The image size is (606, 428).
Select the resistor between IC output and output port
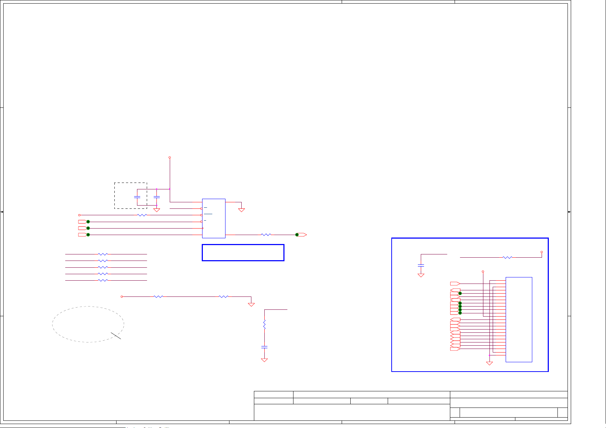(266, 235)
